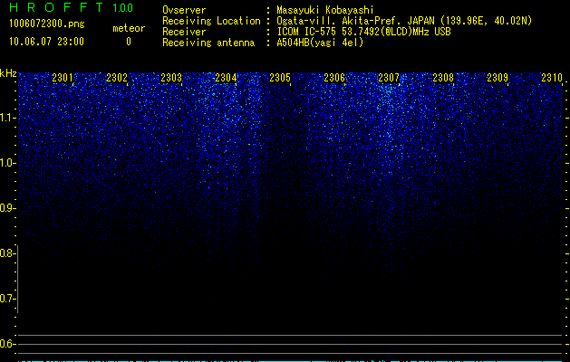The image size is (570, 362).
Task: Click the 2309 time marker
Action: tap(498, 78)
